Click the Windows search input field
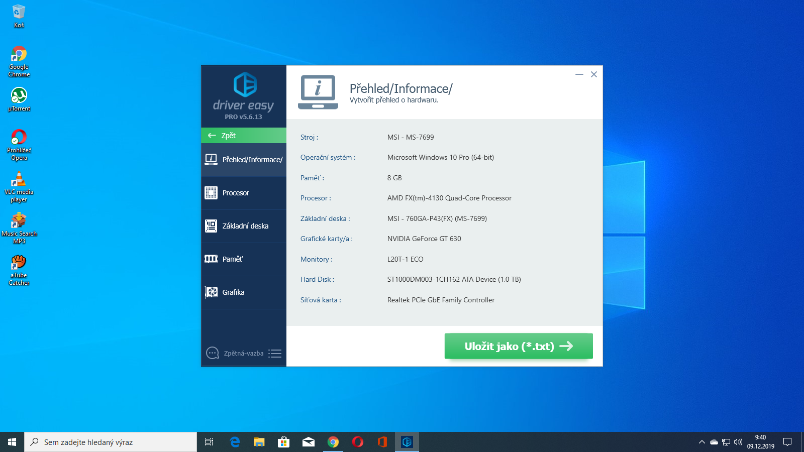This screenshot has width=804, height=452. [x=111, y=442]
